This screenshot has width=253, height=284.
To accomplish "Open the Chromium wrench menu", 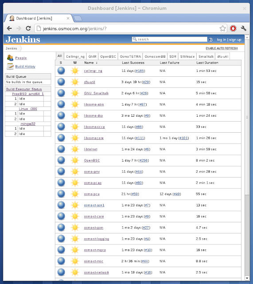I will pos(243,28).
